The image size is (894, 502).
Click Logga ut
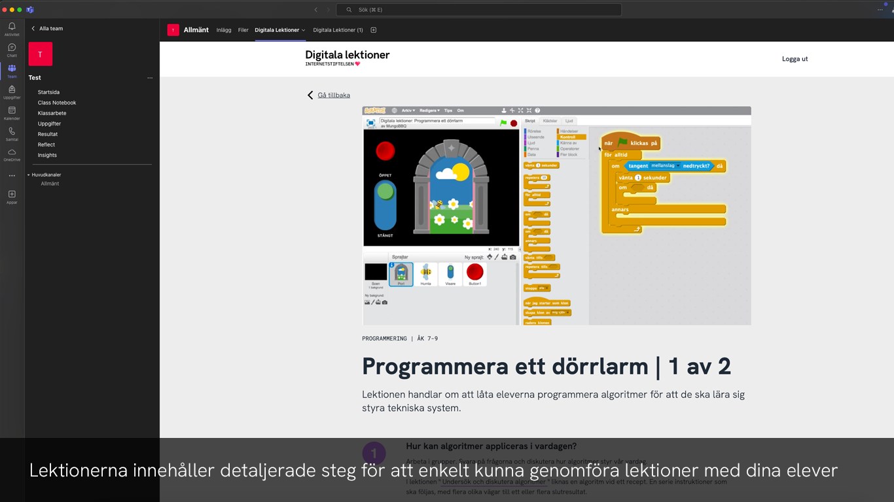click(795, 59)
